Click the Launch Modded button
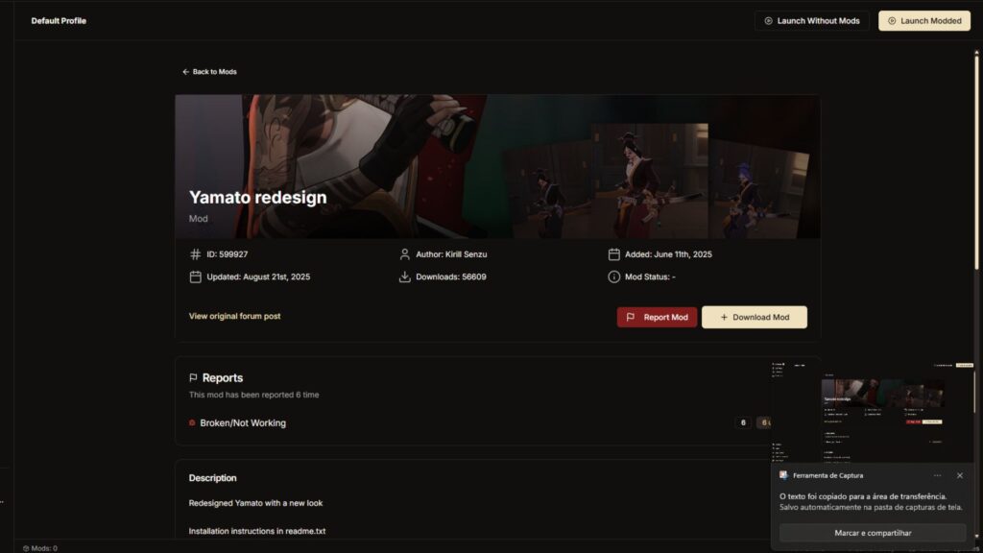The image size is (983, 553). [923, 20]
